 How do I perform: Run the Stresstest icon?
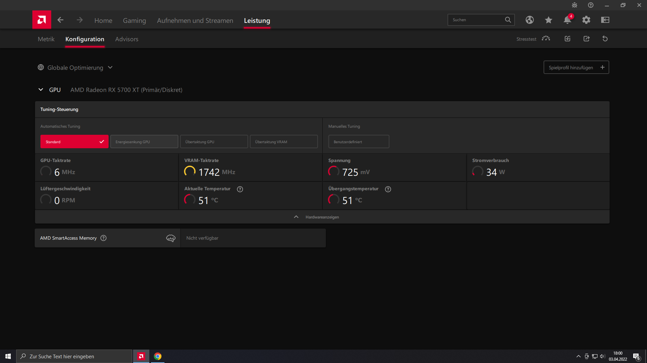546,39
